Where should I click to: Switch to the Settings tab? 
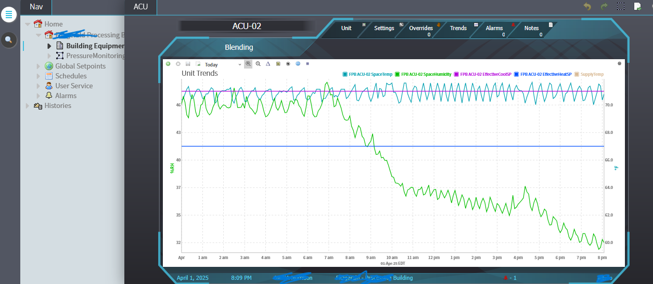click(x=384, y=28)
